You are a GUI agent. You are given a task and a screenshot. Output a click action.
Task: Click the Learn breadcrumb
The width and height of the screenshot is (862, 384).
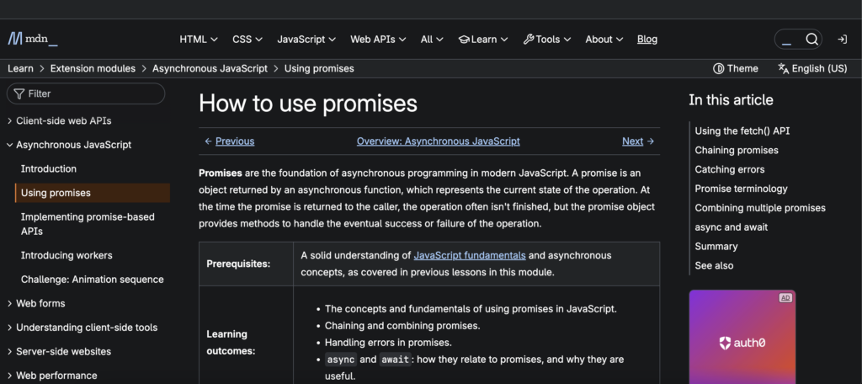tap(20, 69)
